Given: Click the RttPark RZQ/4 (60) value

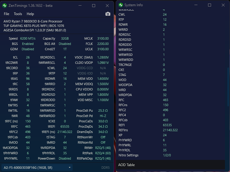Looking at the screenshot, I should point(103,153).
